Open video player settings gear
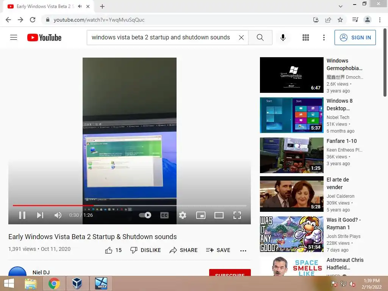Viewport: 388px width, 291px height. 183,215
